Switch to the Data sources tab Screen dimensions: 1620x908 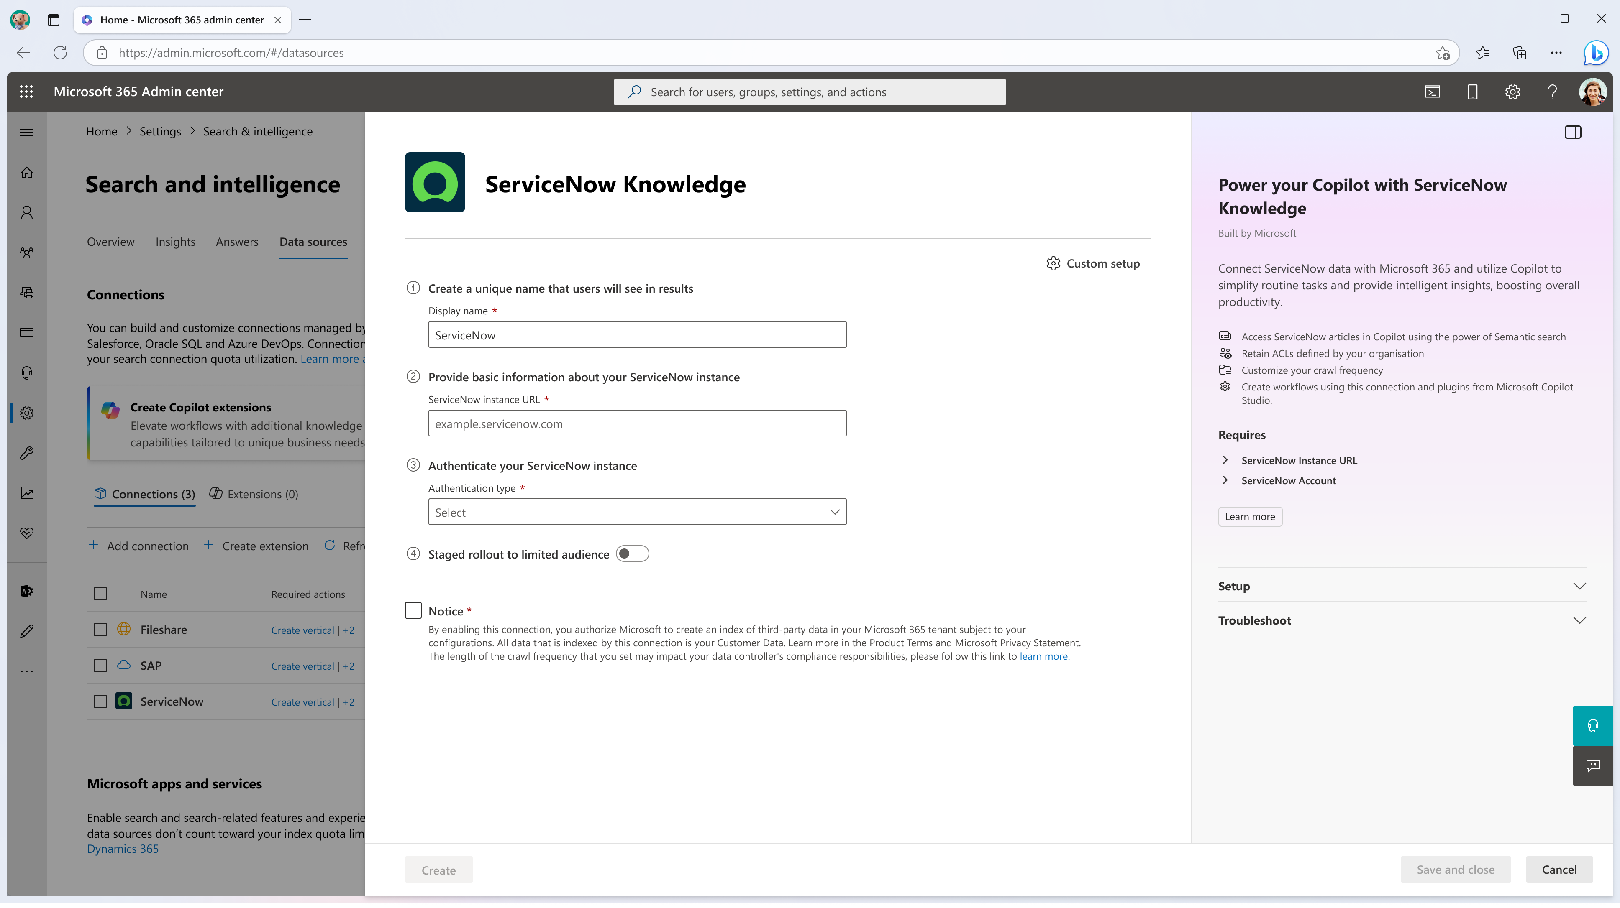(313, 241)
